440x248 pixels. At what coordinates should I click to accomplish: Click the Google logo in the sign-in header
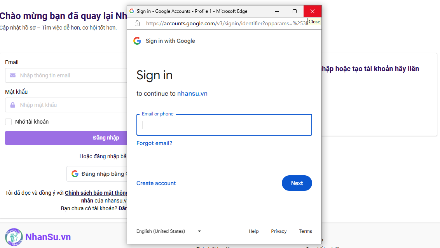click(137, 41)
